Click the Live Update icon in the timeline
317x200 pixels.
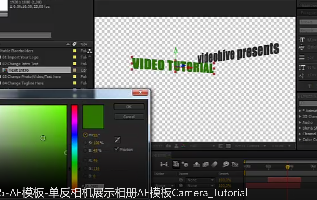click(x=176, y=164)
